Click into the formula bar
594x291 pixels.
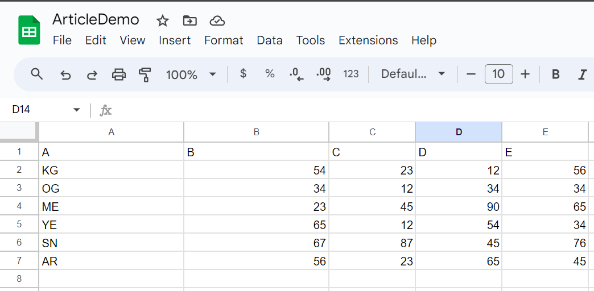(x=352, y=110)
